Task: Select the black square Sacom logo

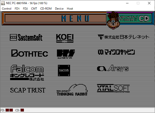Action: (x=64, y=70)
